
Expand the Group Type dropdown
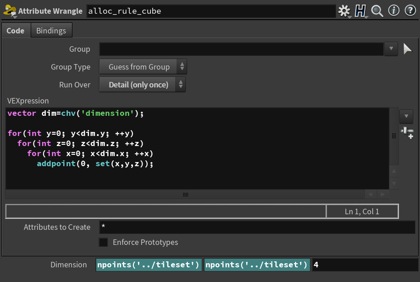(143, 67)
